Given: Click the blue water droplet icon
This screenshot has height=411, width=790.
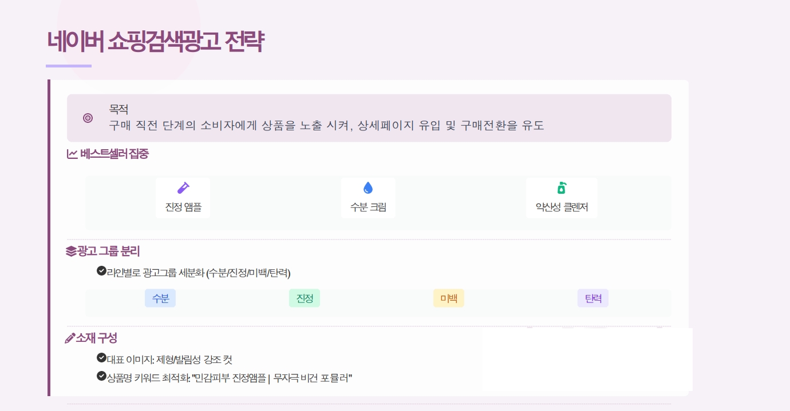Looking at the screenshot, I should point(368,187).
